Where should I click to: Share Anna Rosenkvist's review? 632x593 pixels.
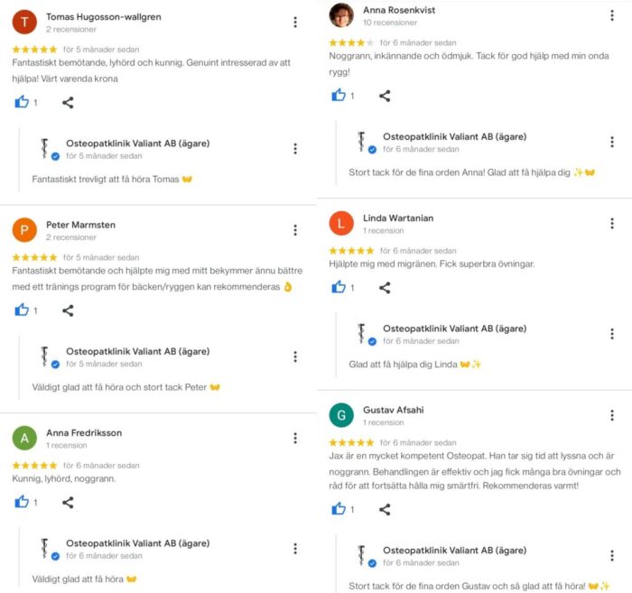[385, 96]
